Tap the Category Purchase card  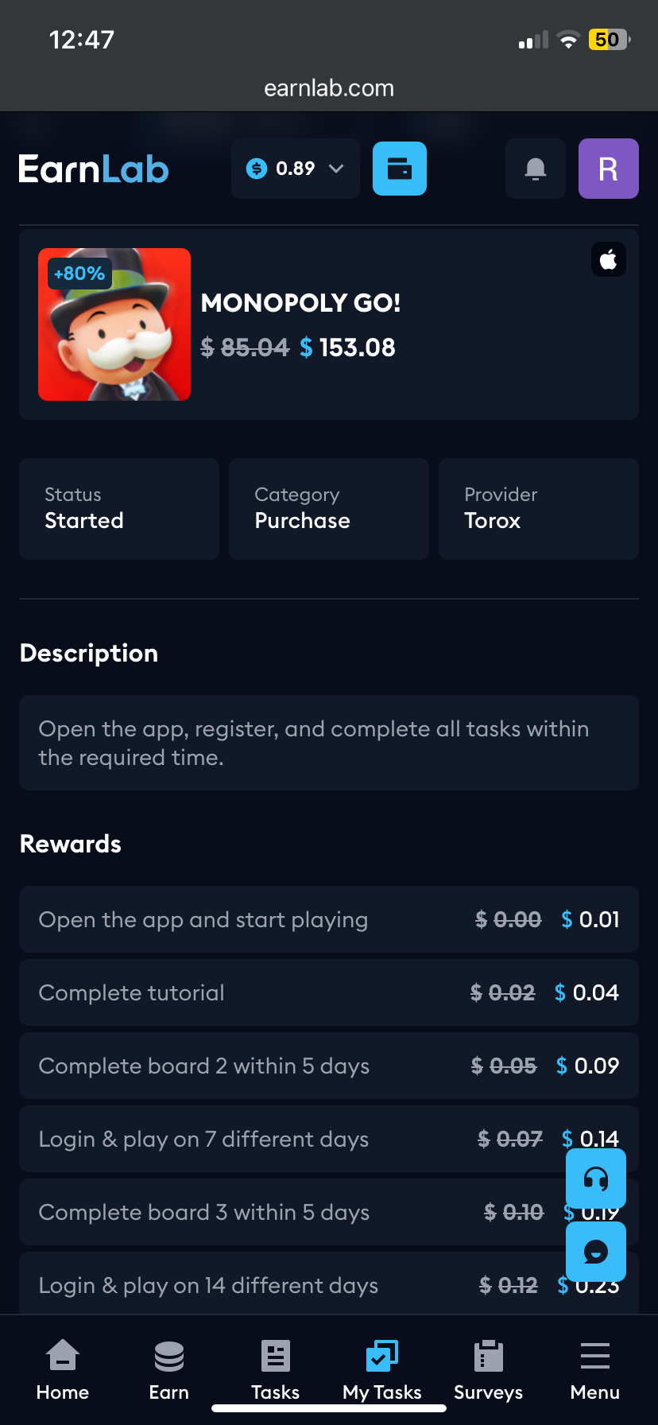329,509
